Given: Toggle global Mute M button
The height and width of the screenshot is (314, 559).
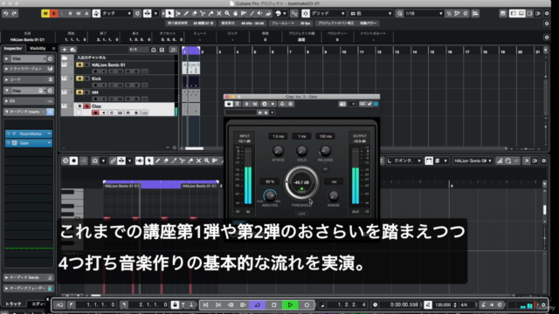Looking at the screenshot, I should pos(45,14).
